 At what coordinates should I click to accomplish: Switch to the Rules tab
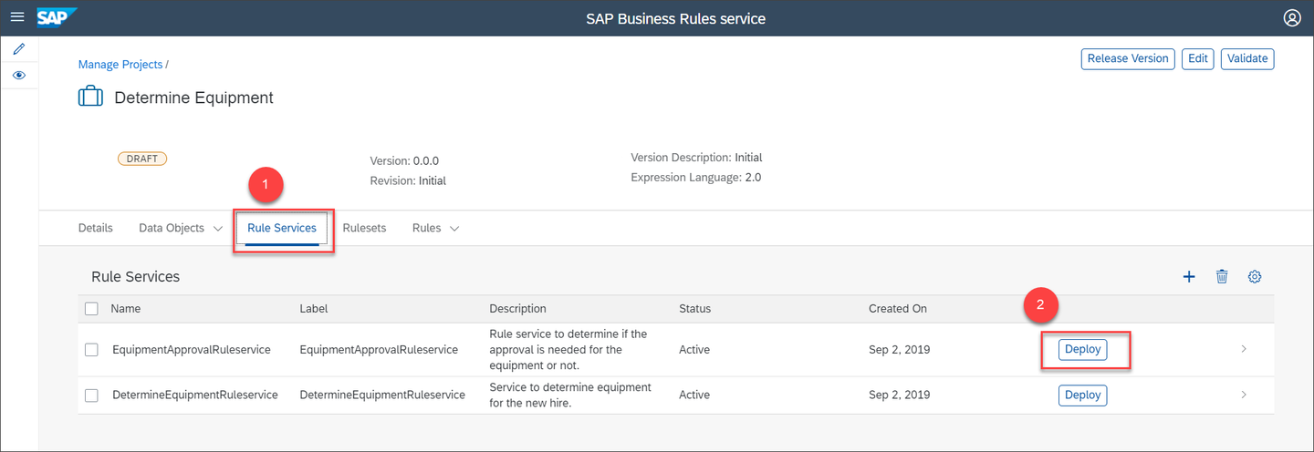click(x=426, y=228)
